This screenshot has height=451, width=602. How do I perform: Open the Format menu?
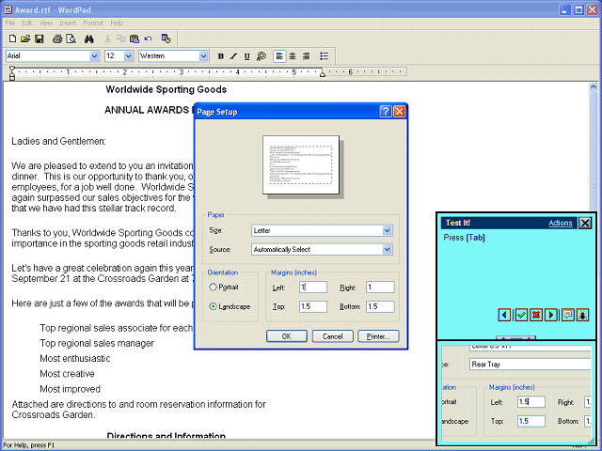coord(93,23)
